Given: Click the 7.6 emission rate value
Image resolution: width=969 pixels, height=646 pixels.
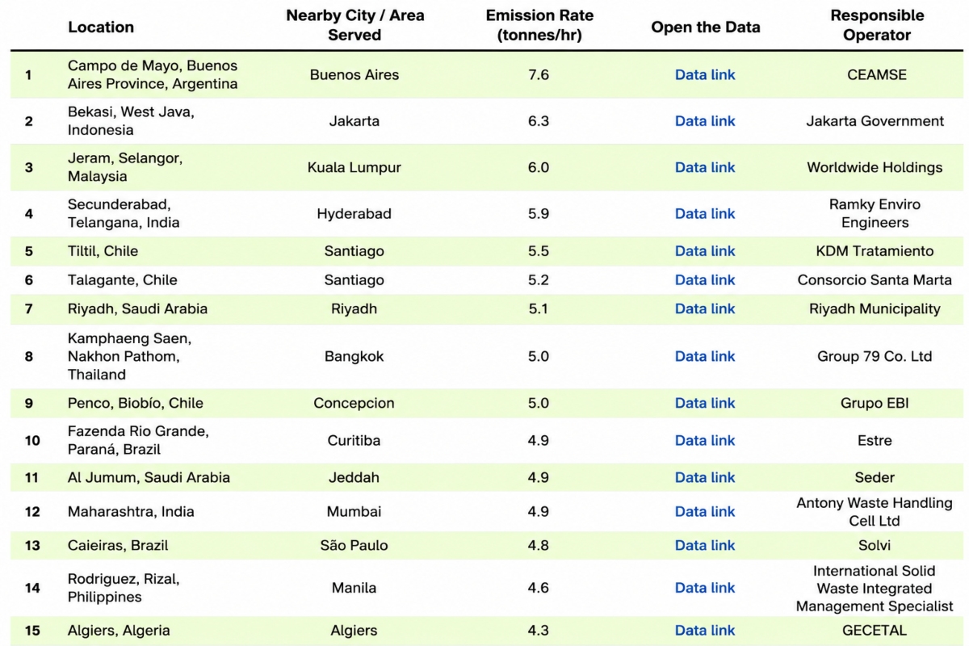Looking at the screenshot, I should (539, 74).
